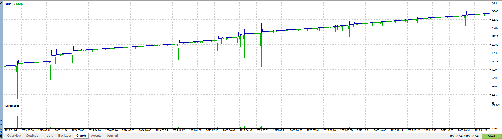Select the Backtest tab
This screenshot has width=502, height=139.
(x=65, y=136)
